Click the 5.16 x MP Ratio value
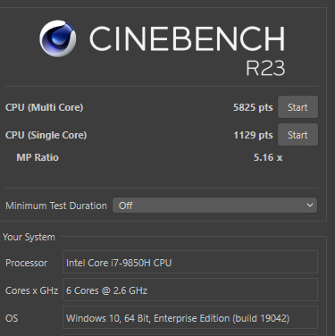 [268, 157]
